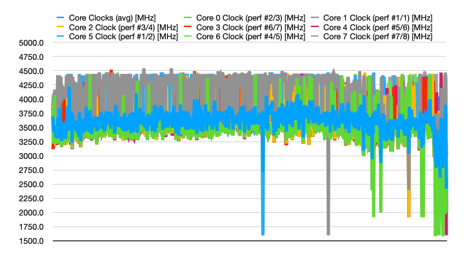The image size is (467, 265).
Task: Select the Core 5 Clock (perf #1/2) legend label
Action: [x=114, y=37]
